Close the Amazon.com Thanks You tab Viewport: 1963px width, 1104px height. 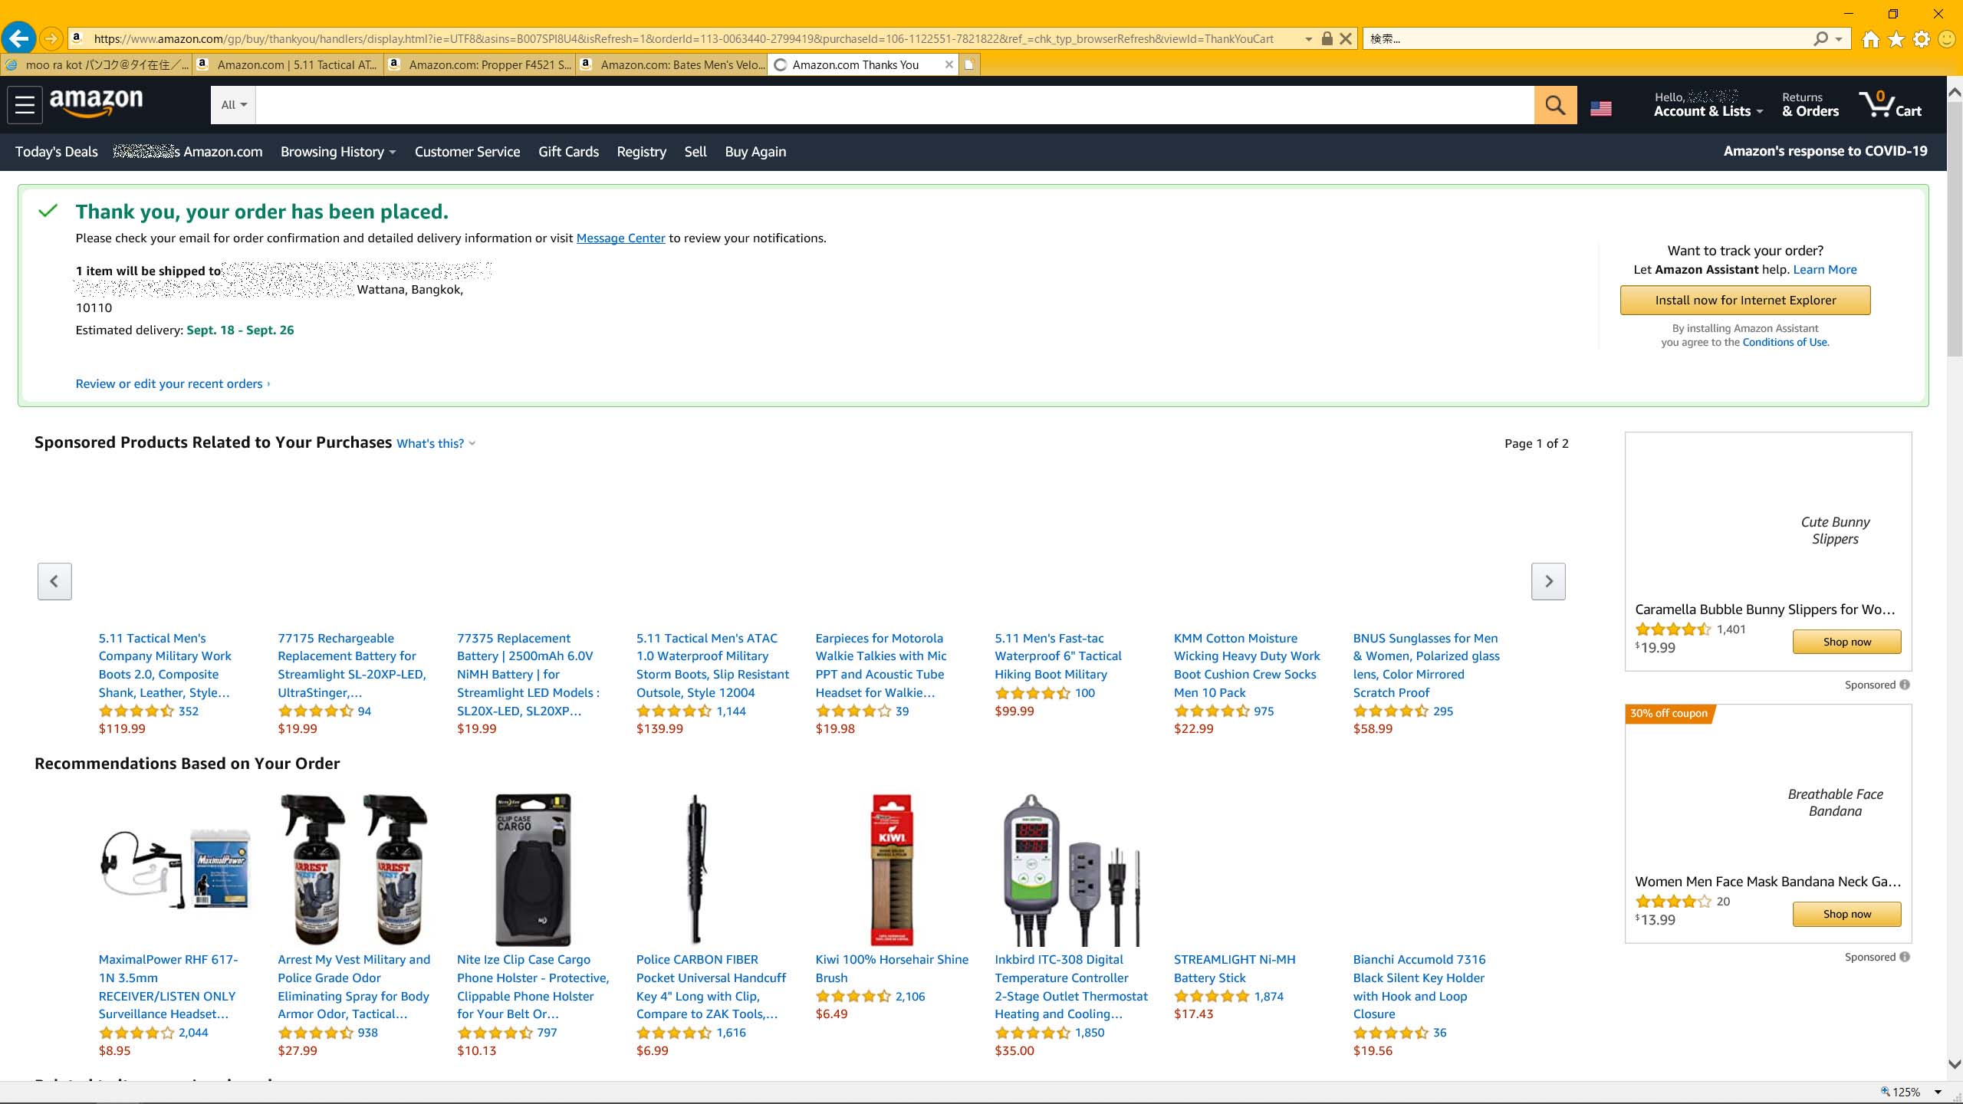coord(949,64)
